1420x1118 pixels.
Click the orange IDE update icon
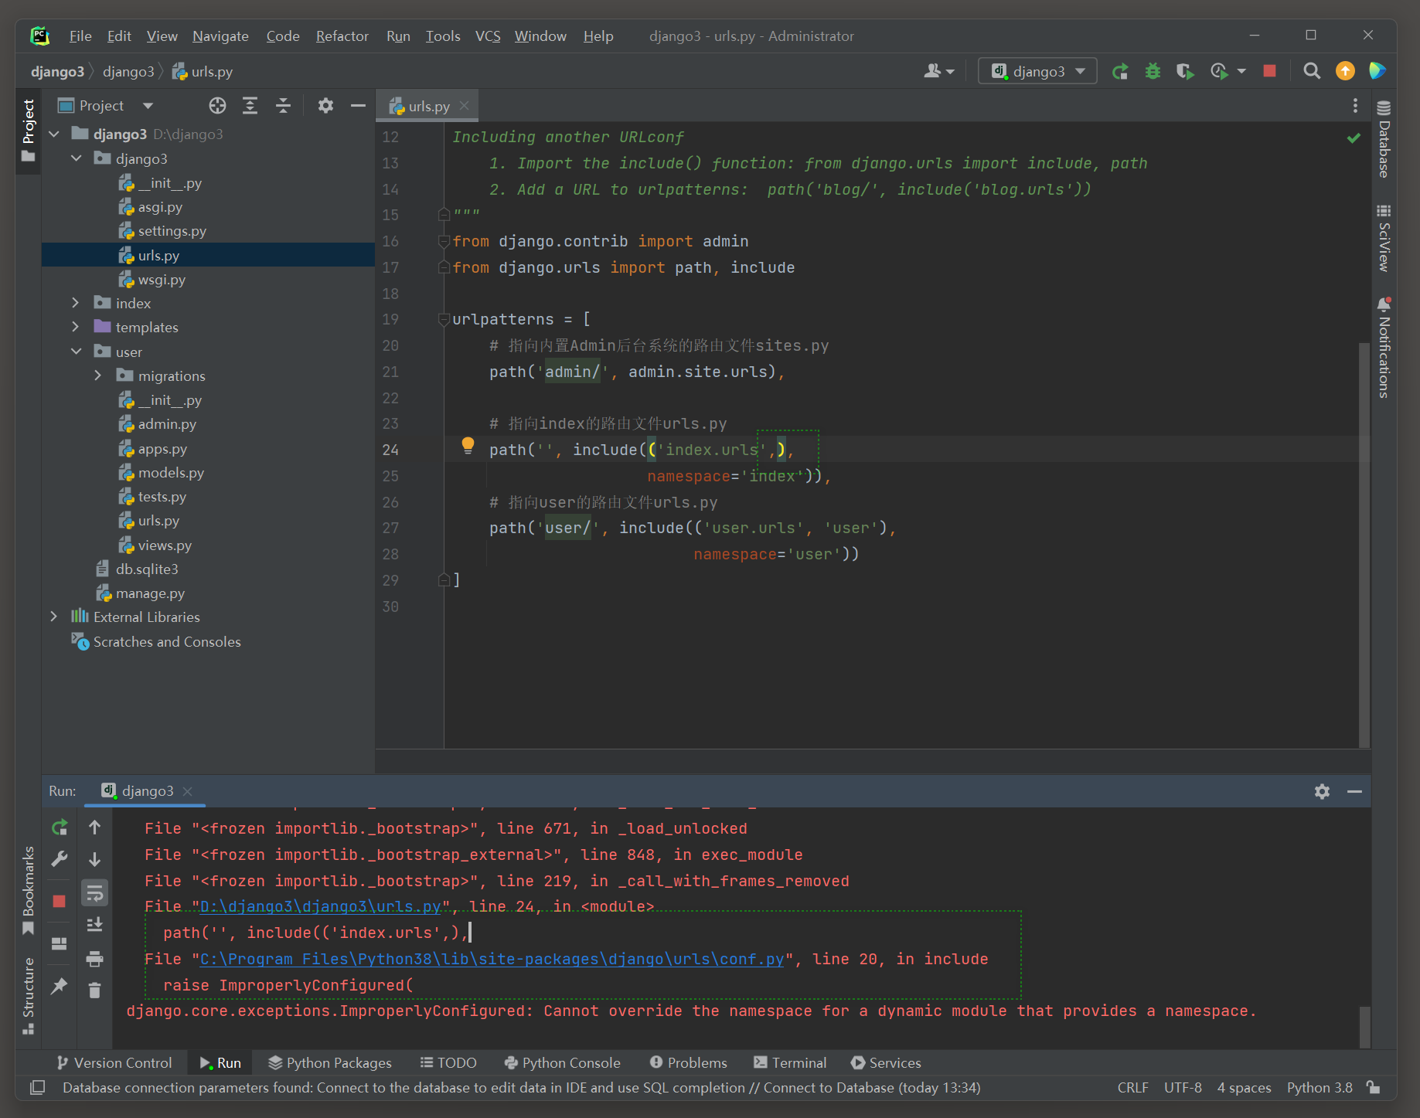tap(1345, 71)
